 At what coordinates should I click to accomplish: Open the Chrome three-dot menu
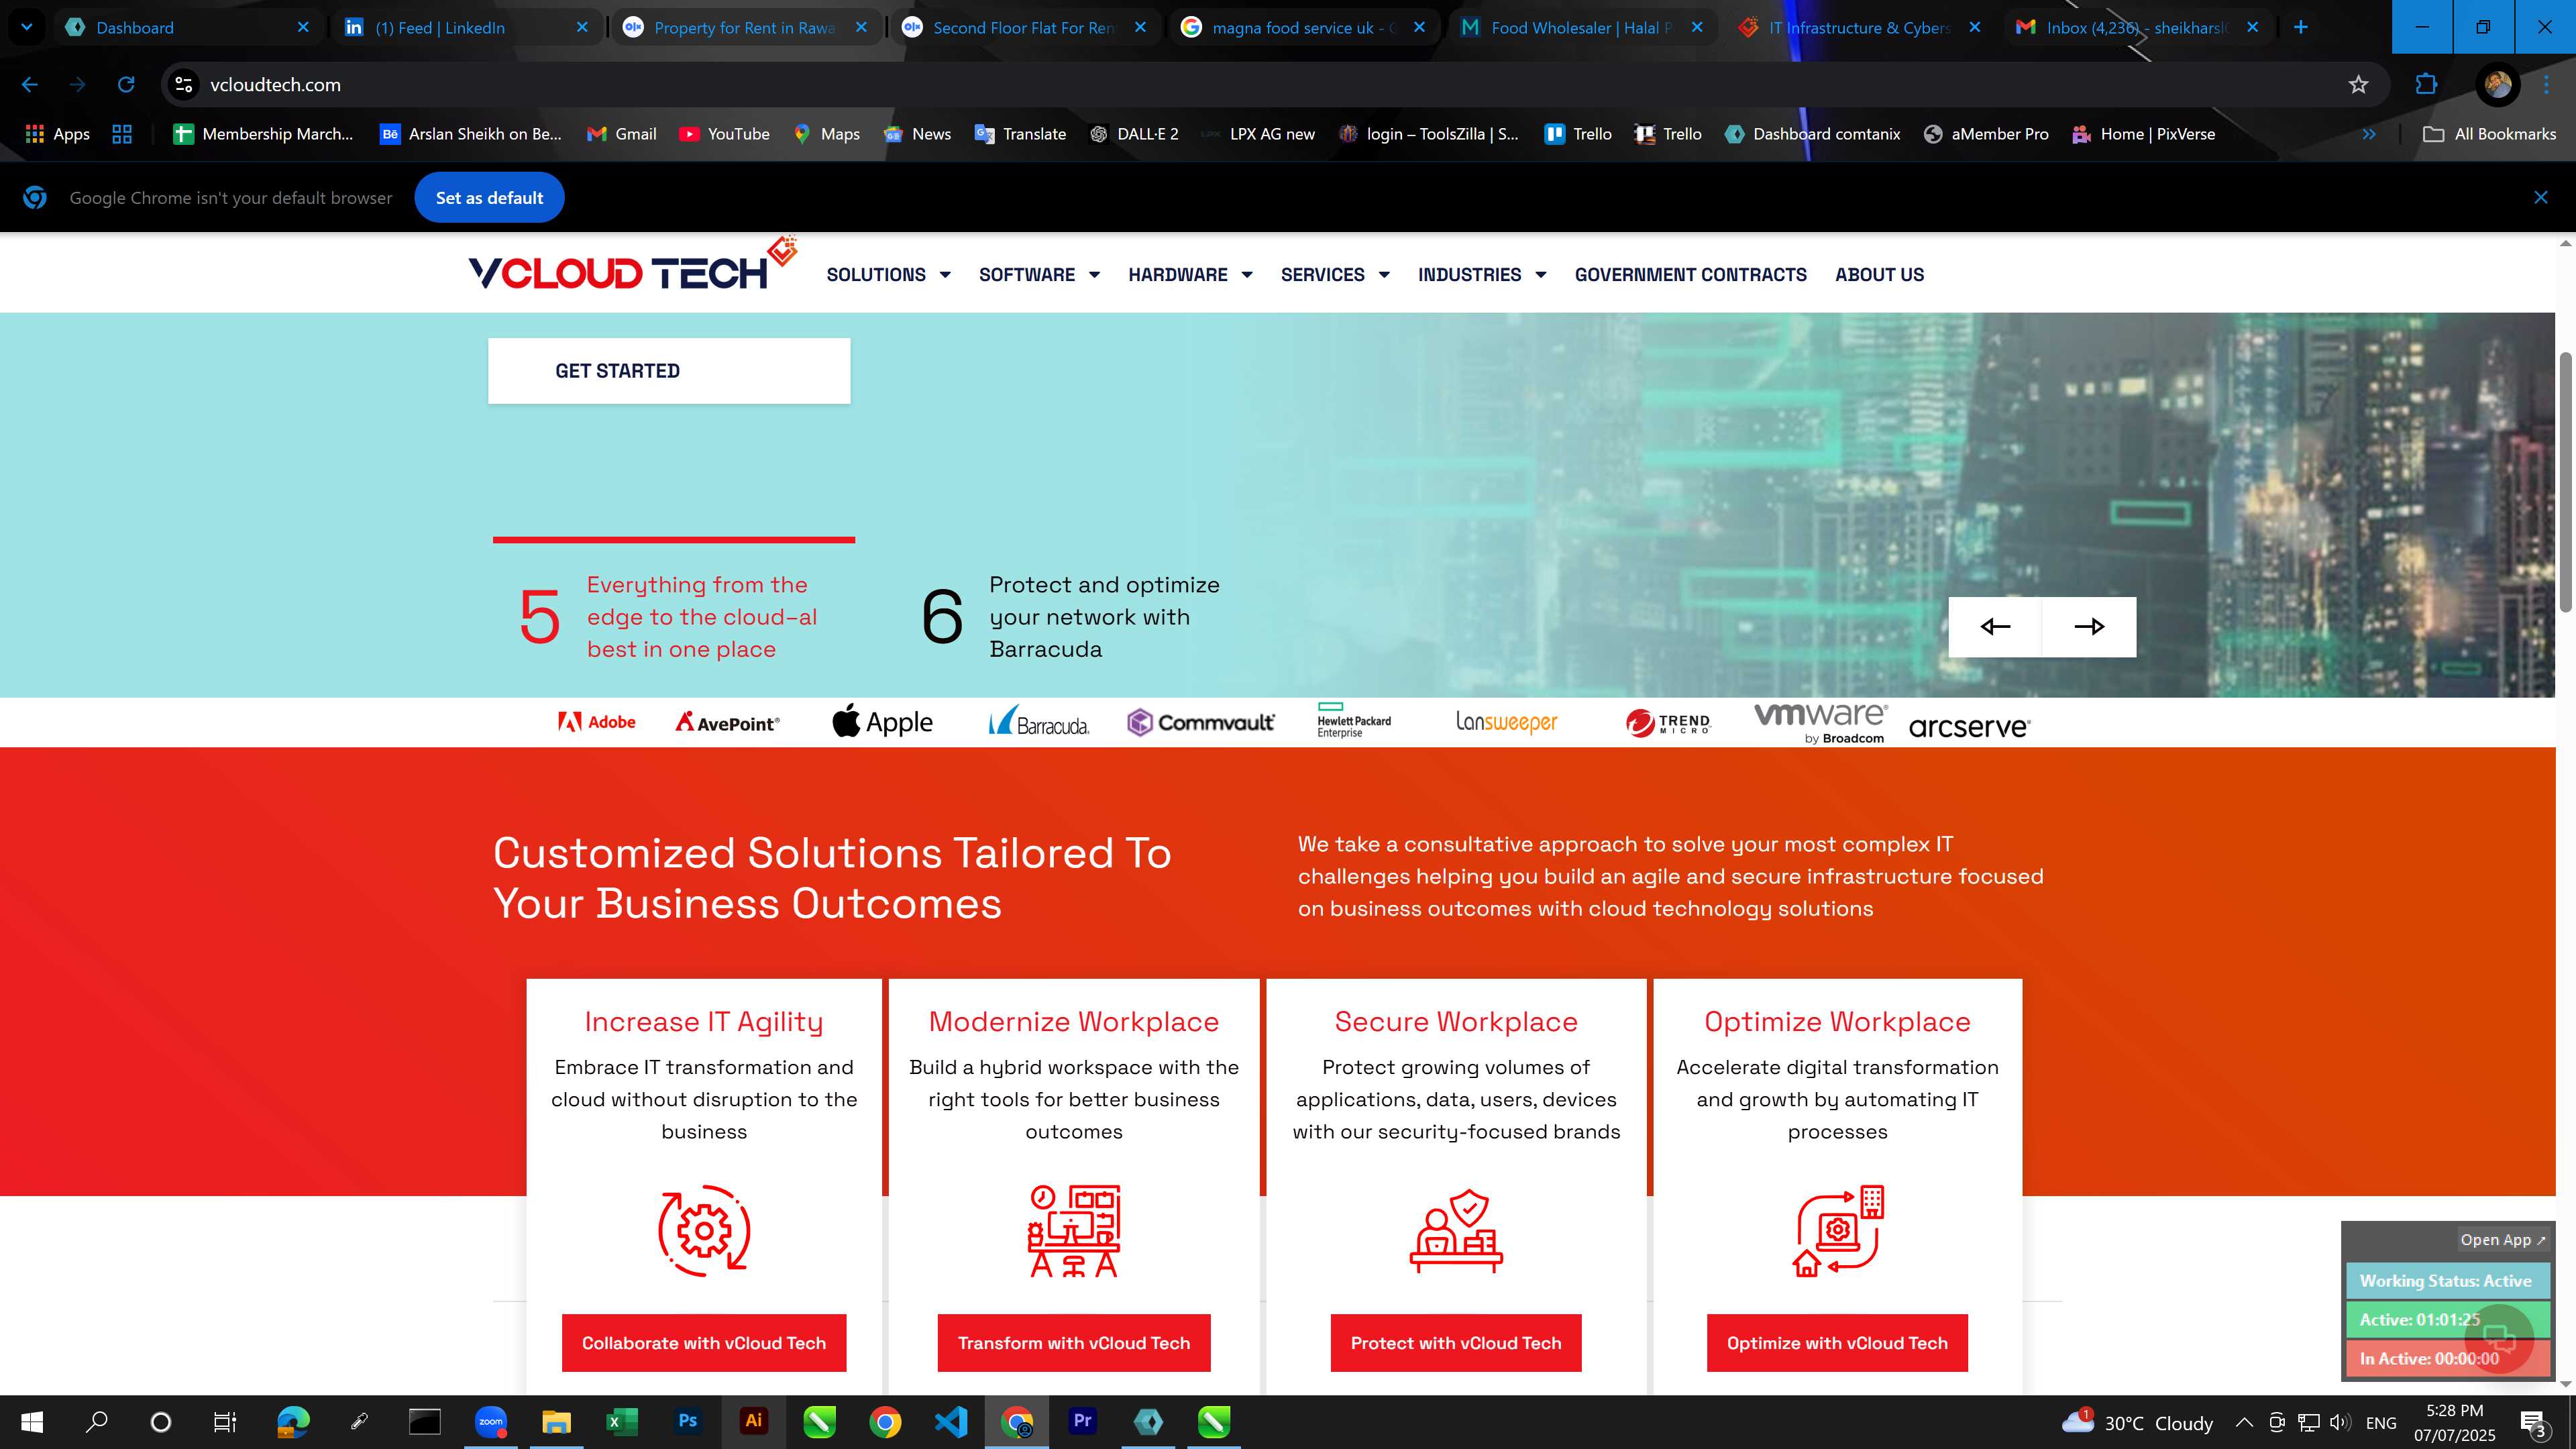point(2546,85)
